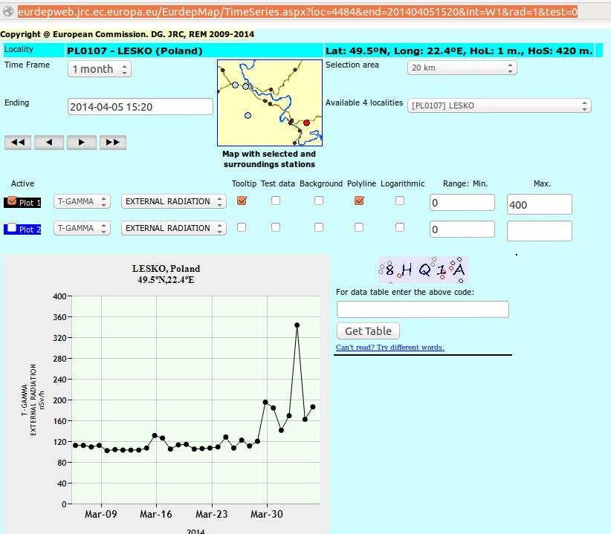
Task: Click 'Can't read? Try different words.' link
Action: pyautogui.click(x=389, y=348)
